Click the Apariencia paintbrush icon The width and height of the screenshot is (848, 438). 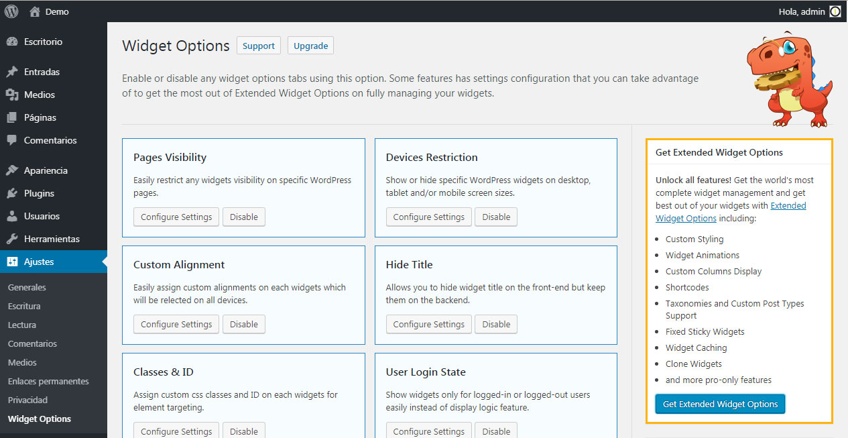pyautogui.click(x=12, y=170)
